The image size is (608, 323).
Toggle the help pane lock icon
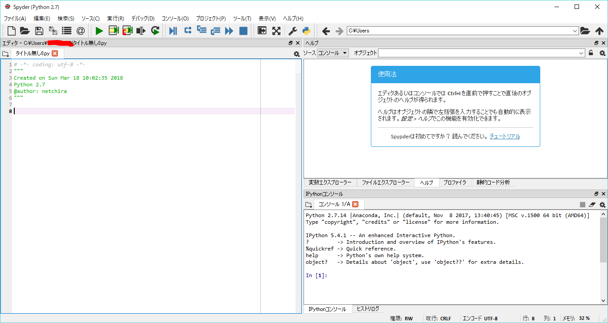click(591, 53)
